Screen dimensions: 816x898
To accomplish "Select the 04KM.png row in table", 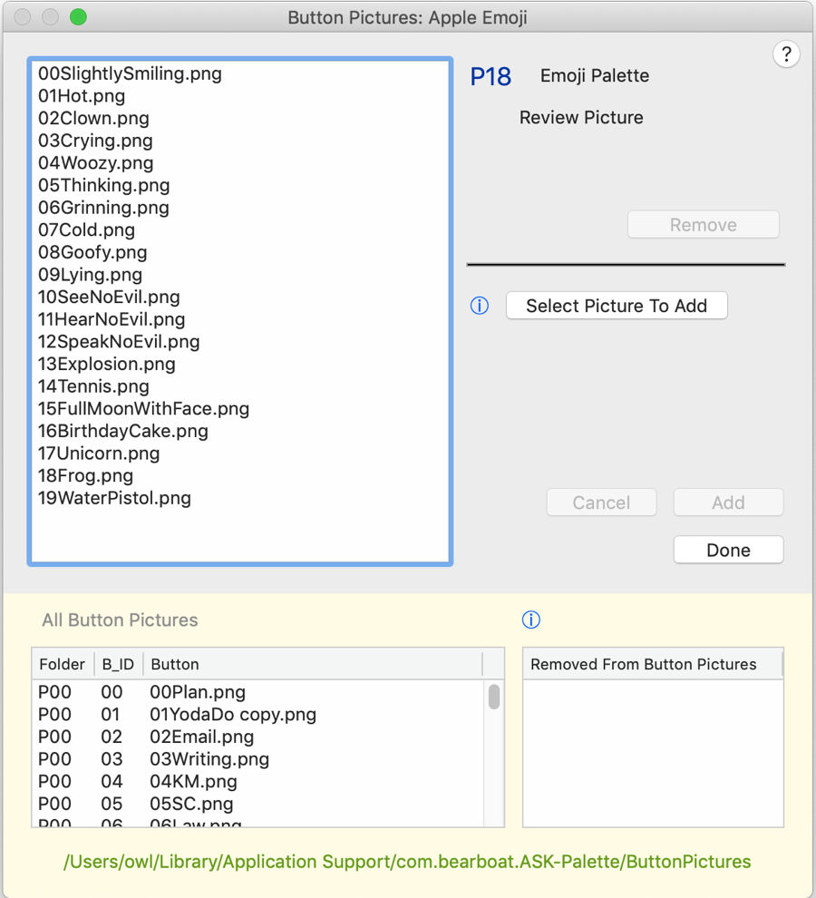I will tap(193, 781).
